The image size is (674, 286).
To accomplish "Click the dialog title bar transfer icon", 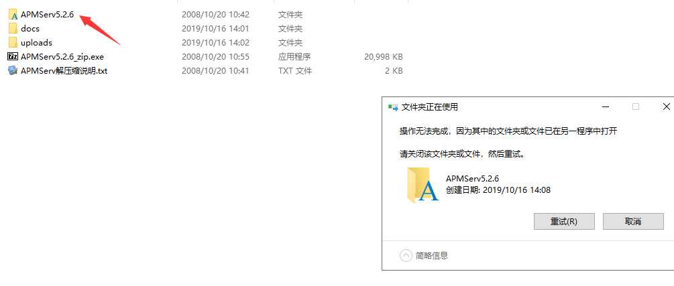I will 393,107.
